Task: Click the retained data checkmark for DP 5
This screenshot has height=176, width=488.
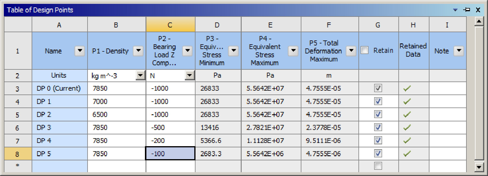Action: pyautogui.click(x=407, y=154)
